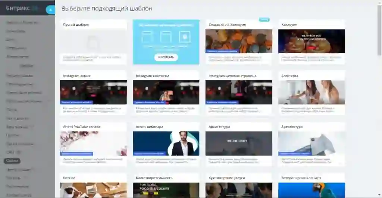382x198 pixels.
Task: Click the blue label on Анонс вебинара image
Action: 149,154
